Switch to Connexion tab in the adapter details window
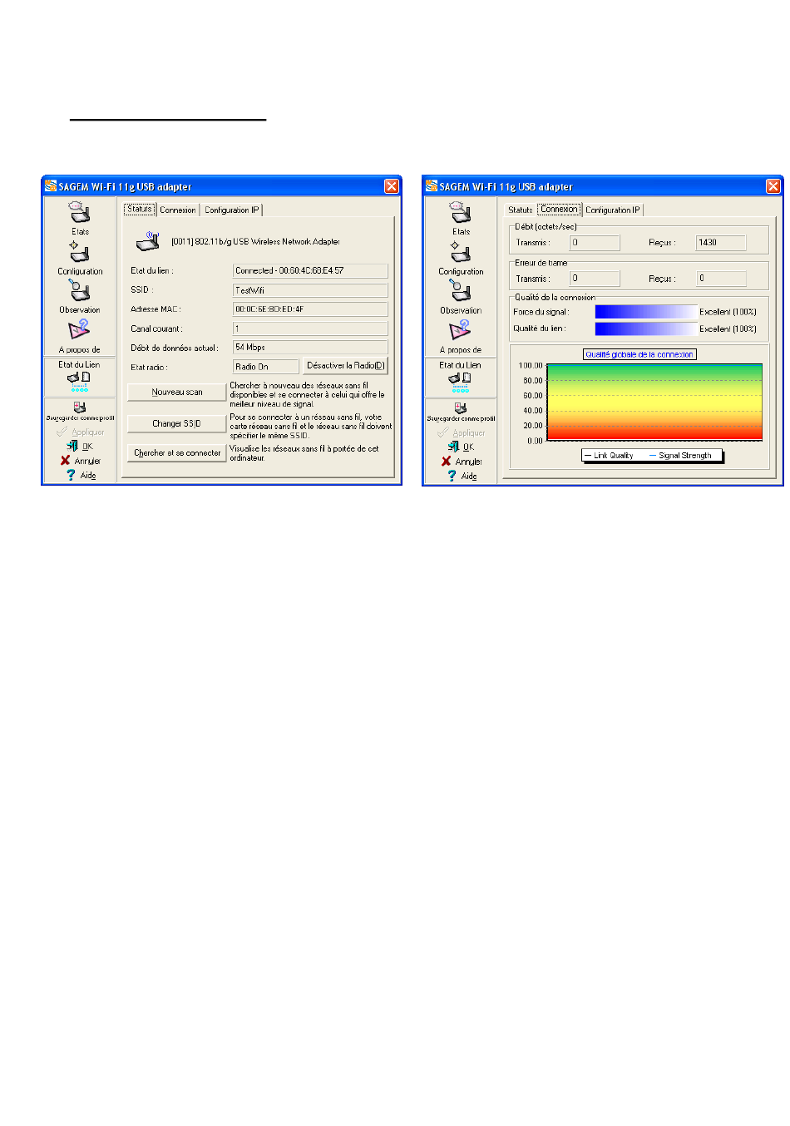Viewport: 790px width, 1126px height. click(x=178, y=210)
